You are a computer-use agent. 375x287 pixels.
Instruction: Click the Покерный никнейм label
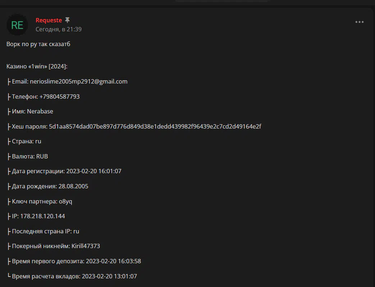coord(41,246)
